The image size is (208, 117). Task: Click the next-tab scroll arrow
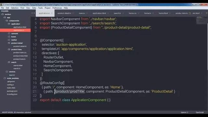click(34, 13)
